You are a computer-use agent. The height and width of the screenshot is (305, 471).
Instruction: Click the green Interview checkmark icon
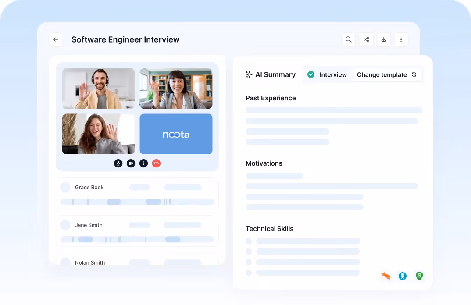click(x=311, y=74)
